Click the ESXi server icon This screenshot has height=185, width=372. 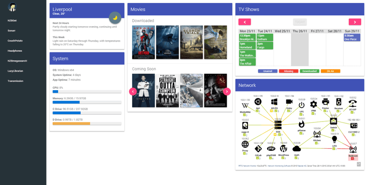(x=278, y=125)
